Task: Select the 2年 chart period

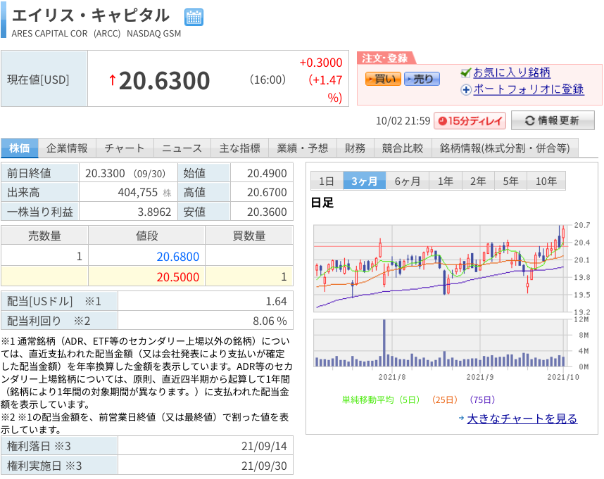Action: pos(478,181)
